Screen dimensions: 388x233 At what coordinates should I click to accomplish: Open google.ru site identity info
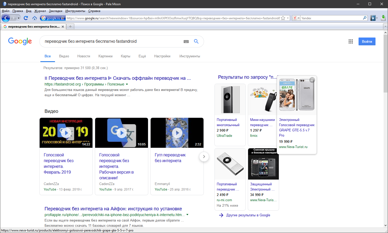(x=53, y=18)
